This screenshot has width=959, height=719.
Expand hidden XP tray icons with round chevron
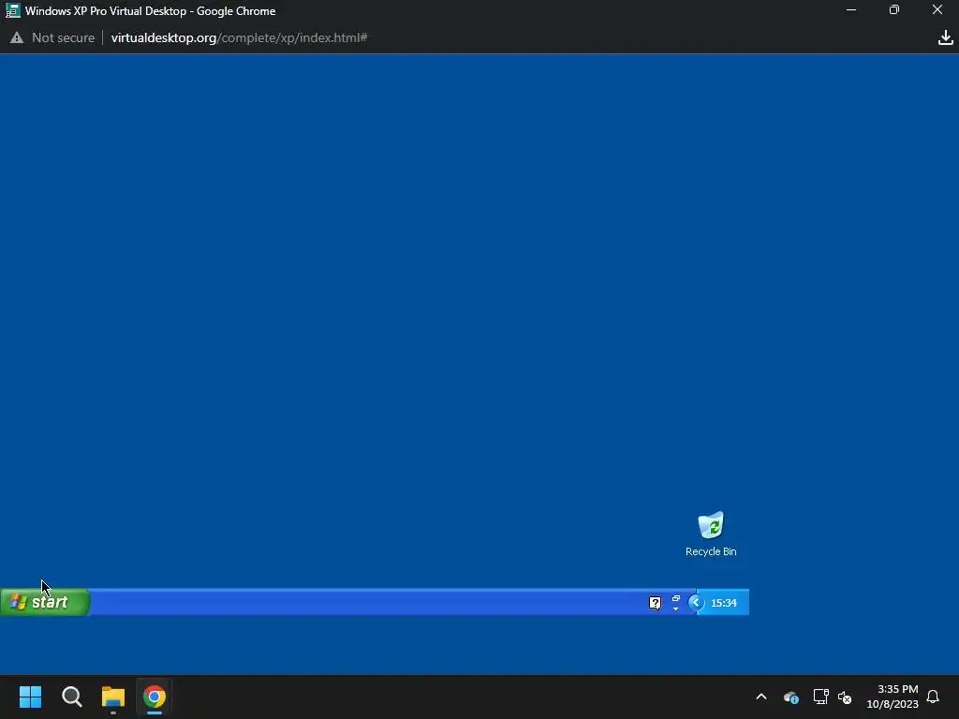tap(696, 603)
